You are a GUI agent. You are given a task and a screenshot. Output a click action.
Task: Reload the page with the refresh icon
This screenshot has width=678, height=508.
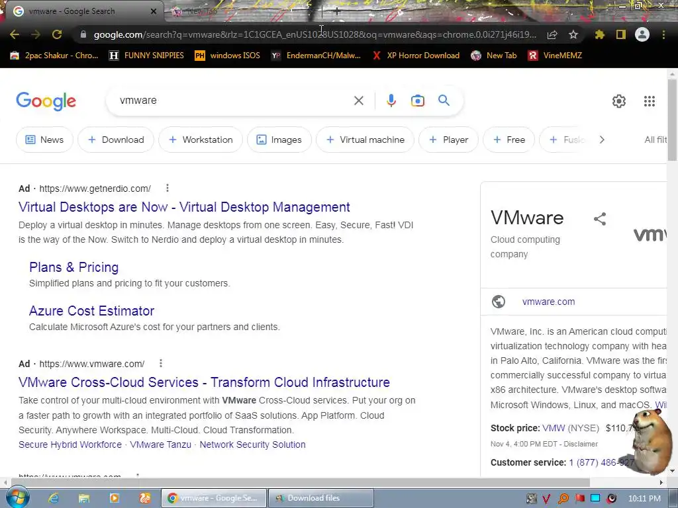pos(57,34)
